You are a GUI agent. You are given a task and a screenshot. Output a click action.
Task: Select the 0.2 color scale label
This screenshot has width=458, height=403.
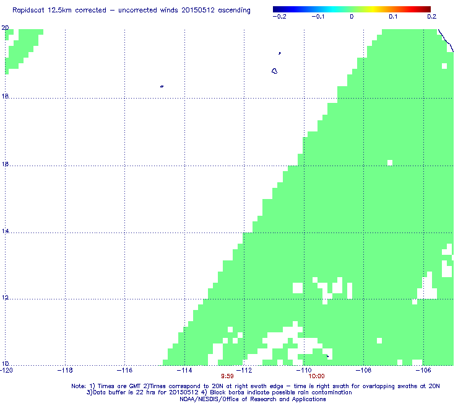[x=432, y=17]
